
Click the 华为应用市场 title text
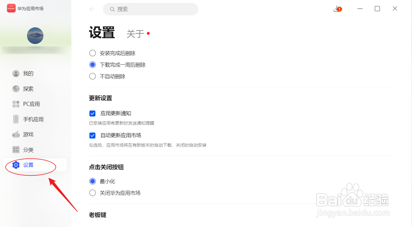click(x=30, y=9)
